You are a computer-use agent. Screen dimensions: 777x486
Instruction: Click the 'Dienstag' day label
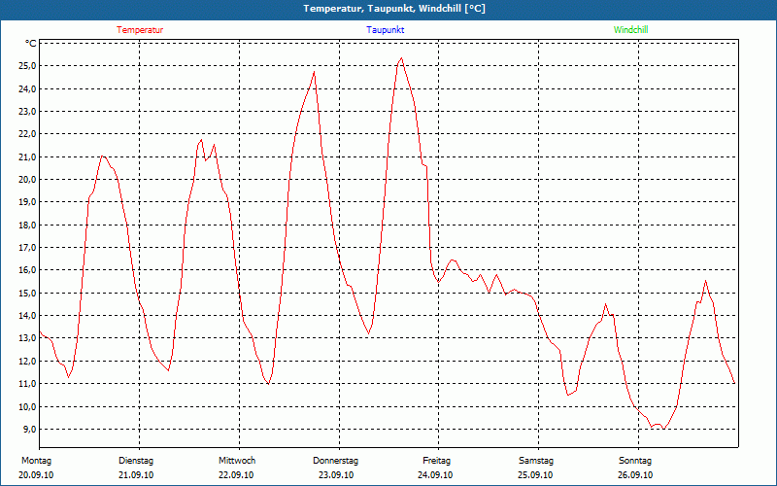point(136,461)
